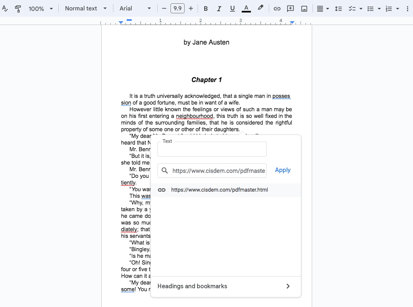Click the insert link toolbar icon

point(277,9)
